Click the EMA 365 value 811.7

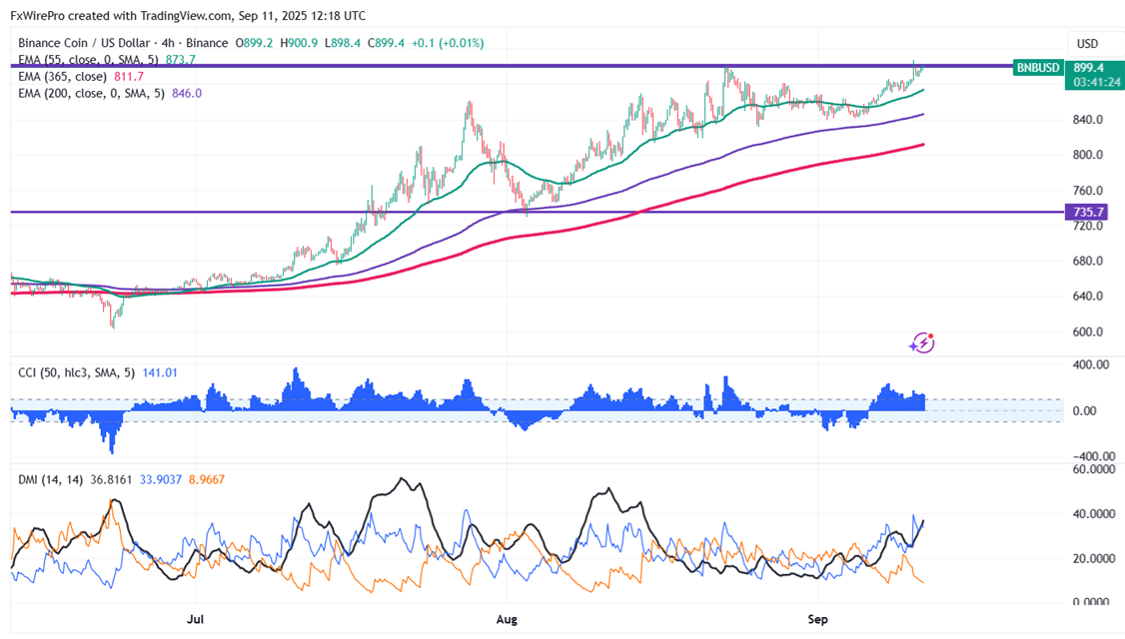(x=129, y=76)
